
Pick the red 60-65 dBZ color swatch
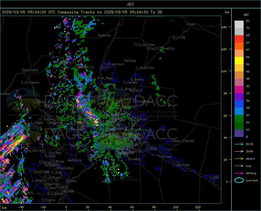(239, 39)
